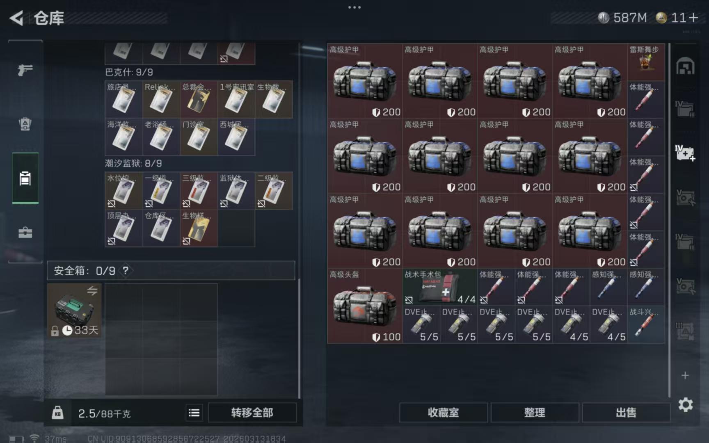
Task: Click the 2.5/88千克 weight readout
Action: click(104, 413)
